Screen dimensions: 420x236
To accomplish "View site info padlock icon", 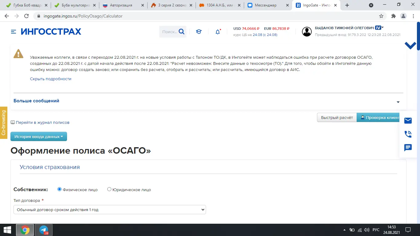I will pos(38,16).
